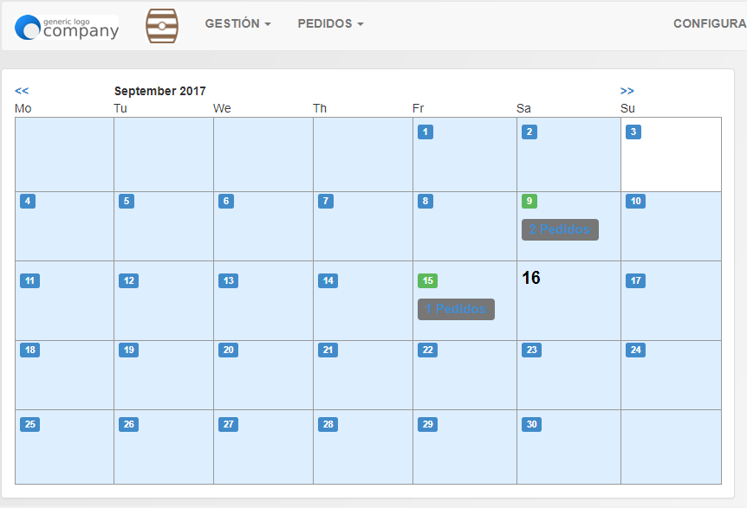The width and height of the screenshot is (747, 508).
Task: Go to next month with >> link
Action: click(627, 91)
